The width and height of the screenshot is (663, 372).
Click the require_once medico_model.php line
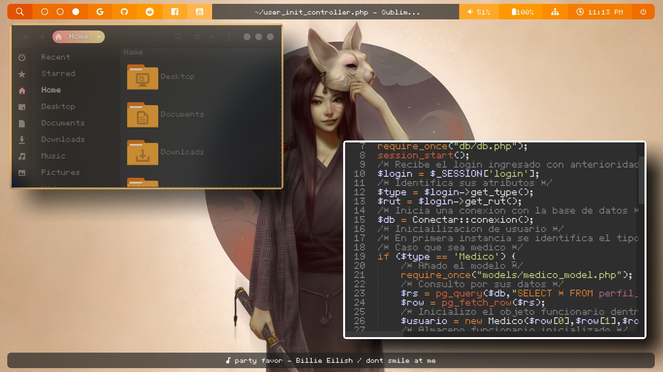tap(516, 275)
